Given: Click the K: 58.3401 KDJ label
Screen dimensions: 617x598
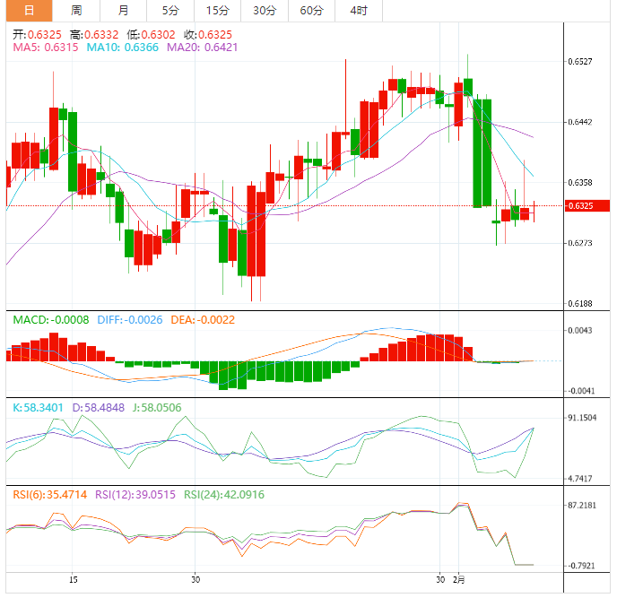Looking at the screenshot, I should pyautogui.click(x=38, y=408).
